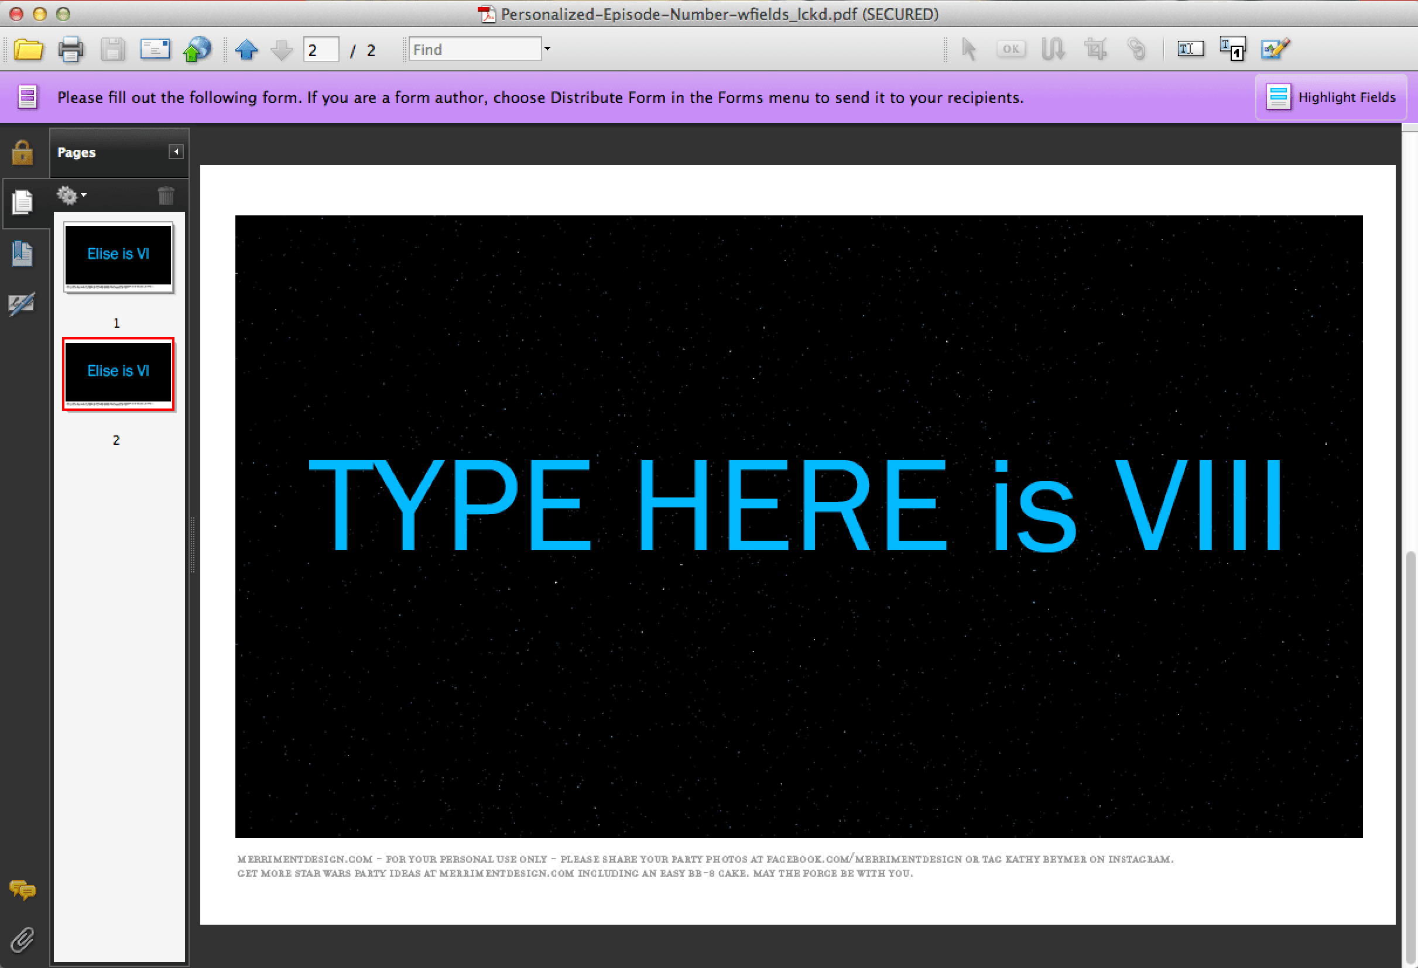Select the Link tool icon
1418x968 pixels.
pos(1136,49)
